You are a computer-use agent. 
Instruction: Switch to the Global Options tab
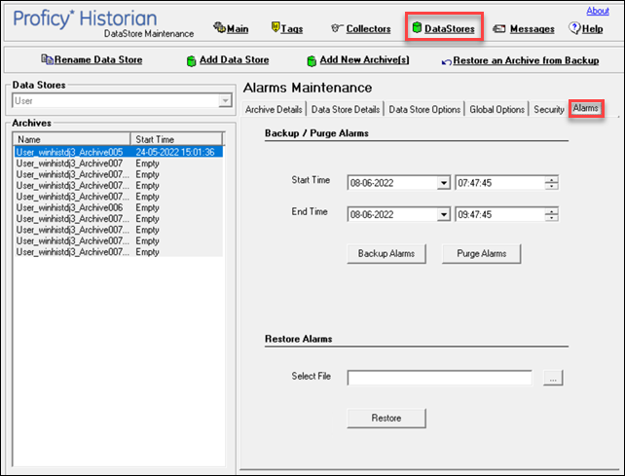pyautogui.click(x=497, y=109)
